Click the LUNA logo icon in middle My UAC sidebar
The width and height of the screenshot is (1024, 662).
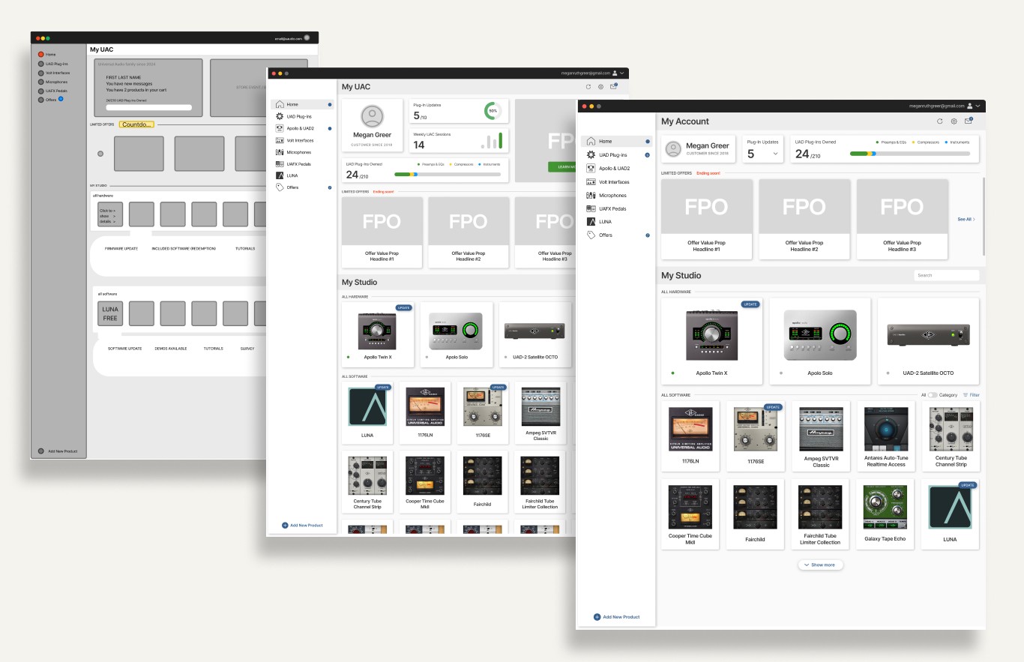coord(280,175)
